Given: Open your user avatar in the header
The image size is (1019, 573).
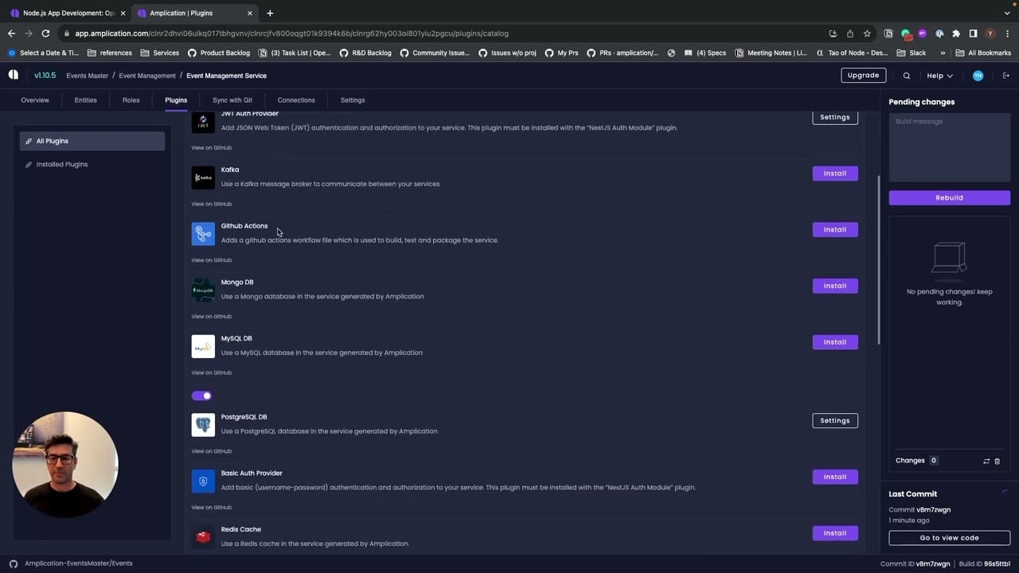Looking at the screenshot, I should coord(978,75).
